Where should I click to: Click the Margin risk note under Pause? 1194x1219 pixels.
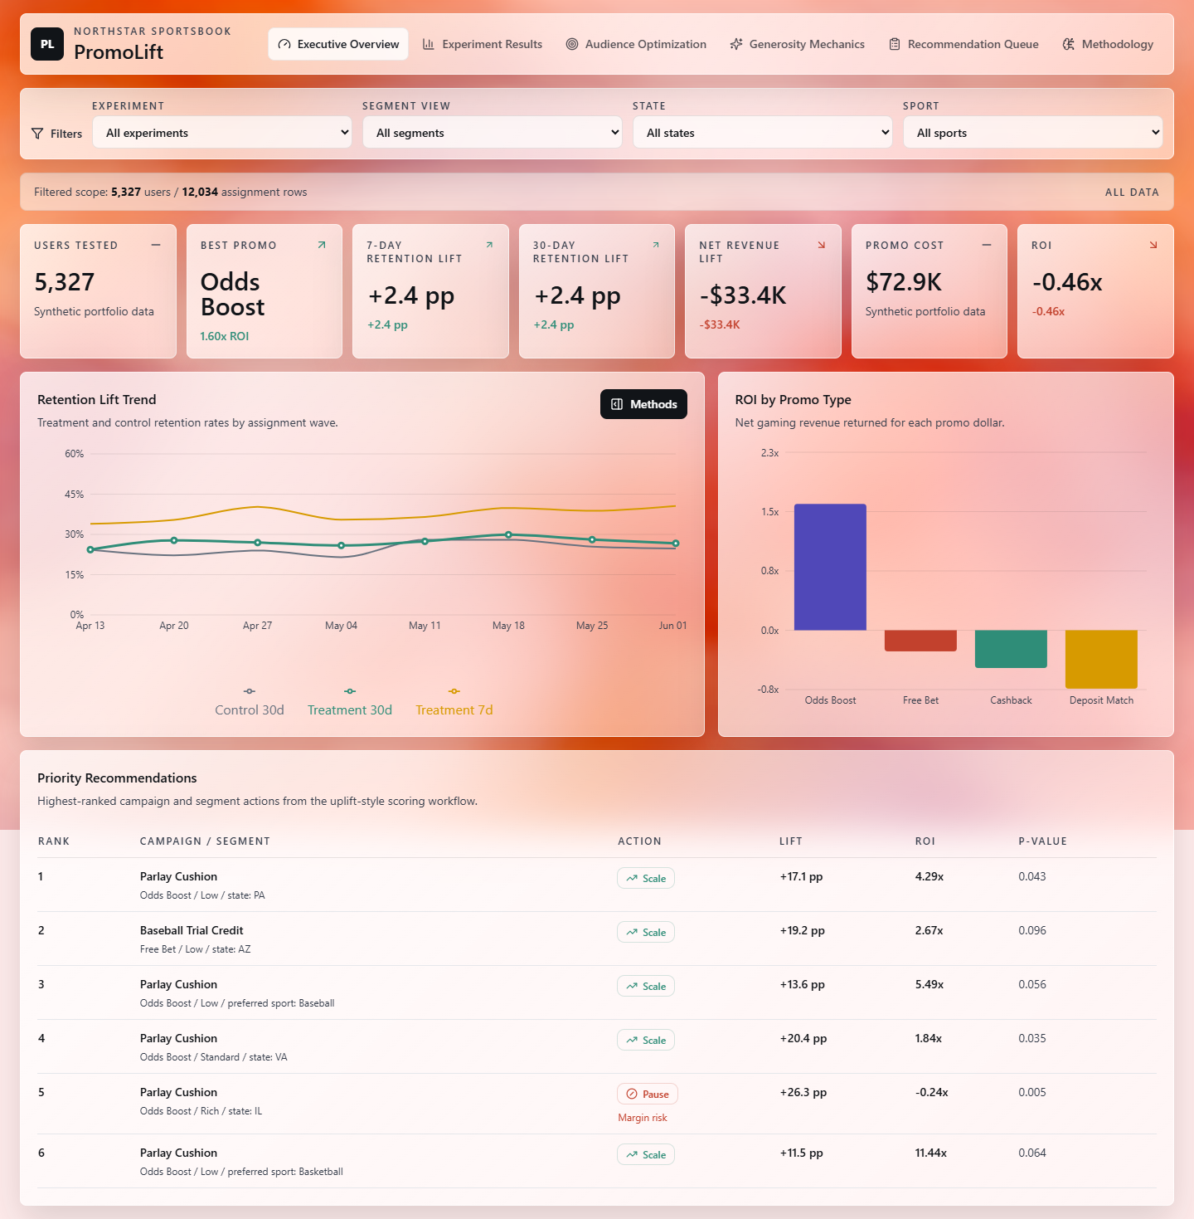point(643,1118)
